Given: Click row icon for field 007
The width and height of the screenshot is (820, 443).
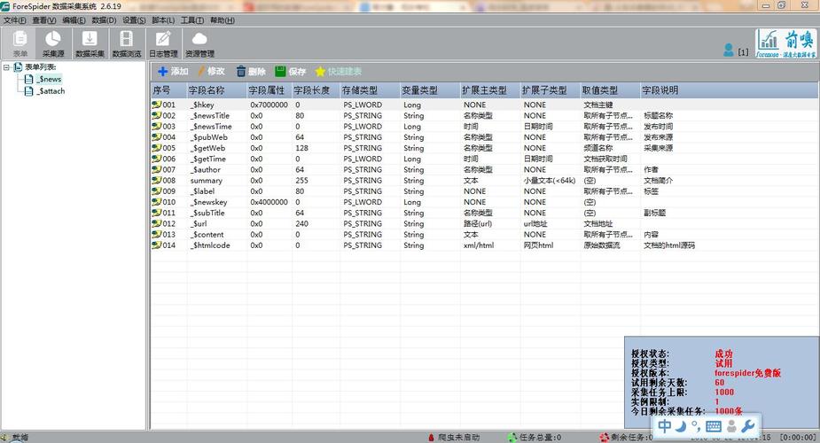Looking at the screenshot, I should 156,169.
